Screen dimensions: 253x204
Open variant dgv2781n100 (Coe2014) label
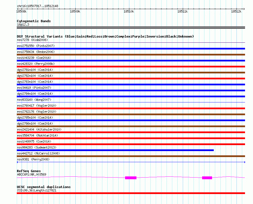tap(35, 70)
